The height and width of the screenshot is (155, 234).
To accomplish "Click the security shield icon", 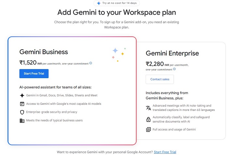I will 22,112.
